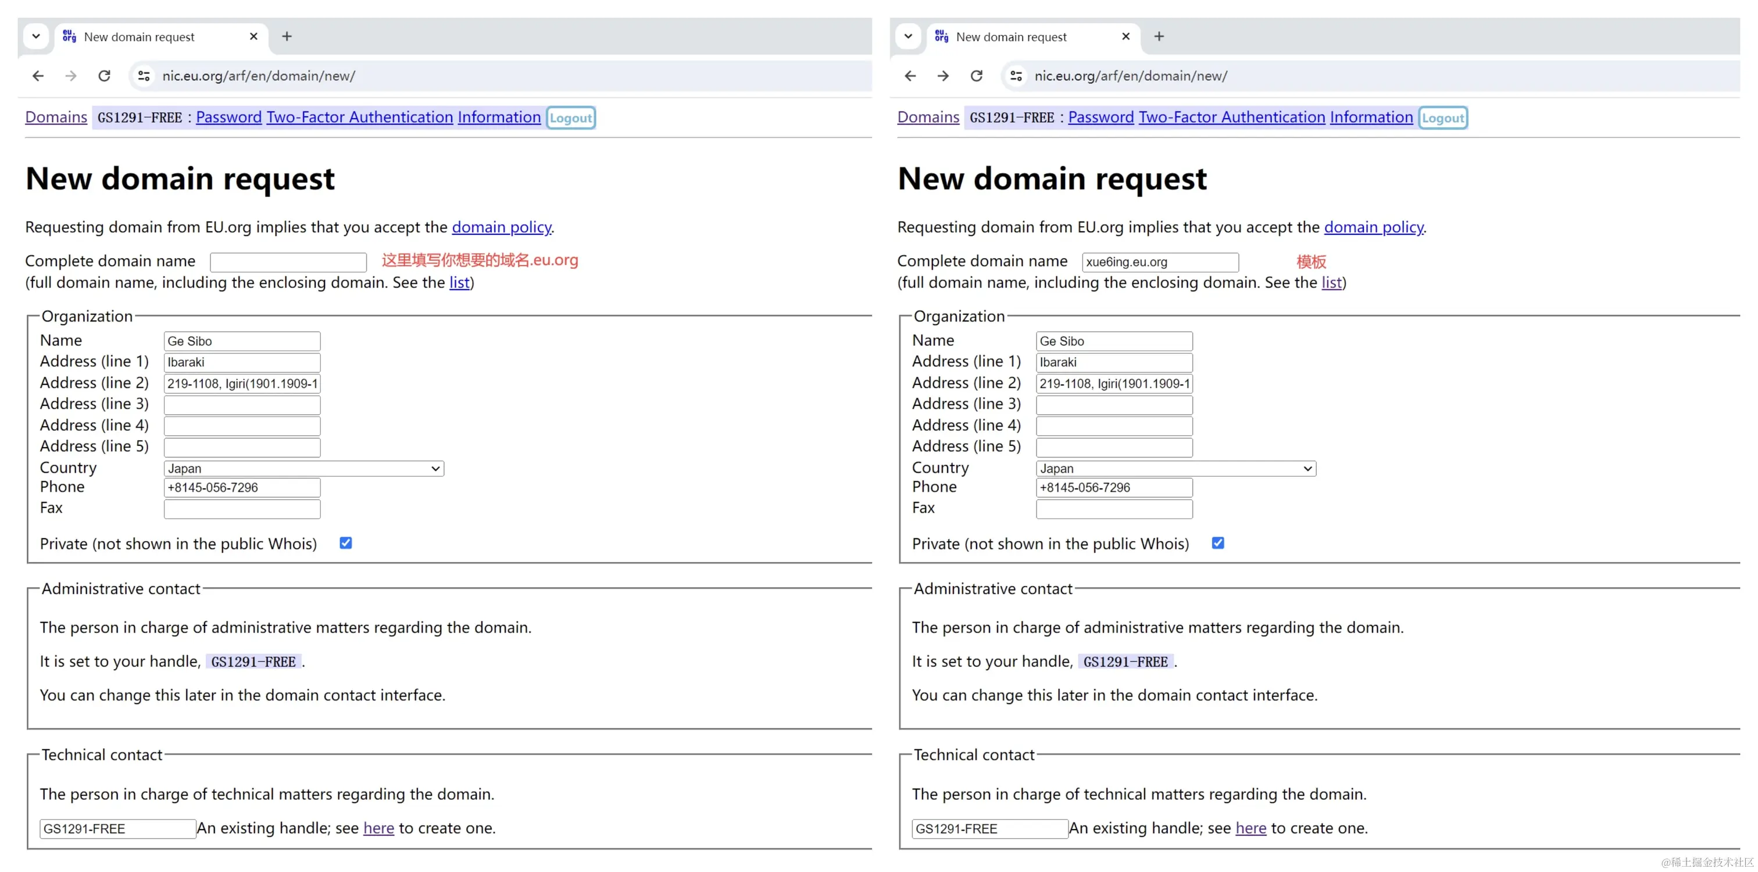Close the New domain request tab on right
1758x872 pixels.
click(1126, 36)
